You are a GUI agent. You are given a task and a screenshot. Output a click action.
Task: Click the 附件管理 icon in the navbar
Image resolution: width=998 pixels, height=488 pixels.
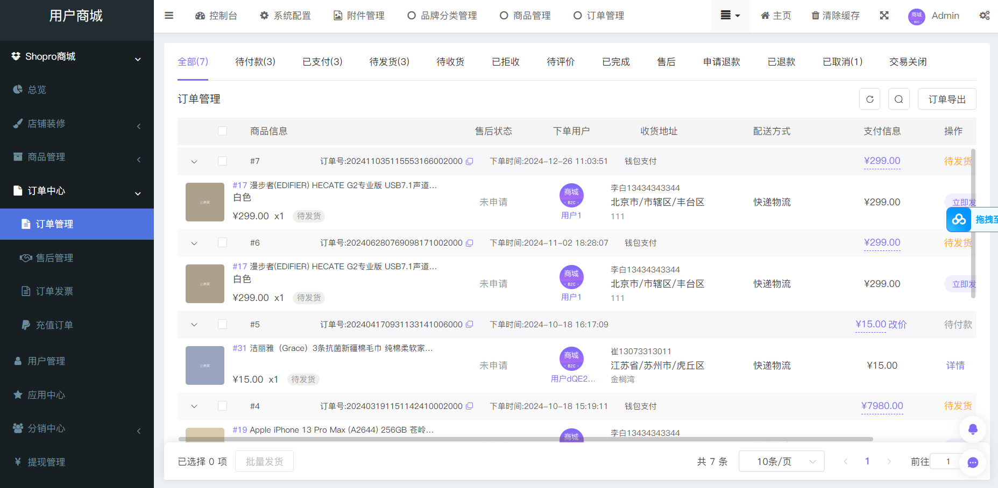pos(337,16)
